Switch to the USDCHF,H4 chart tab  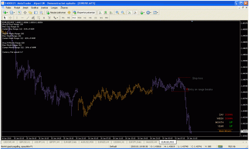tap(9, 142)
